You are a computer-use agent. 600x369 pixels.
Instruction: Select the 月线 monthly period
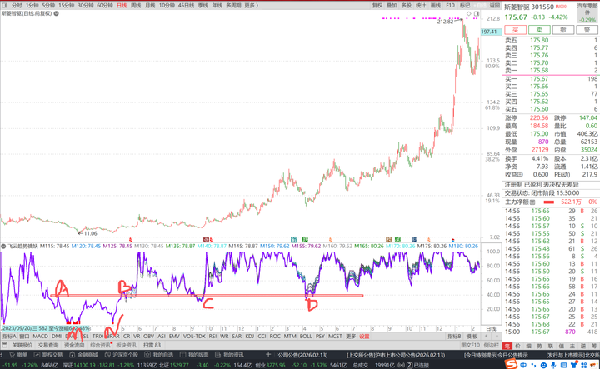(x=150, y=5)
